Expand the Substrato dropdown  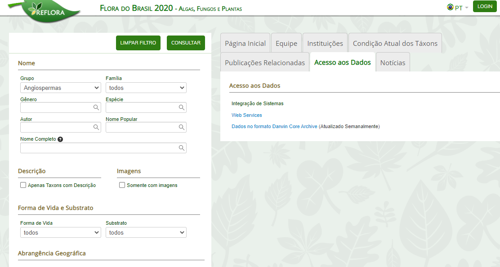click(x=146, y=232)
